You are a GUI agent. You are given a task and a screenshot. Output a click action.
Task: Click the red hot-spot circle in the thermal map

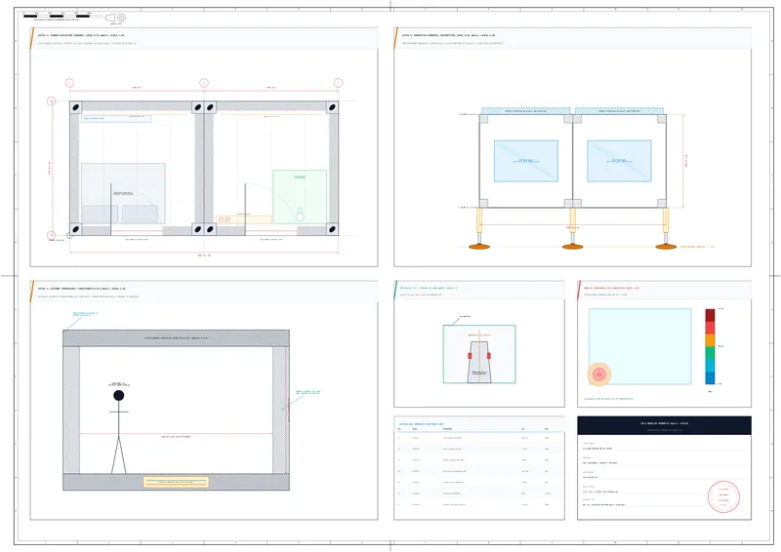599,375
